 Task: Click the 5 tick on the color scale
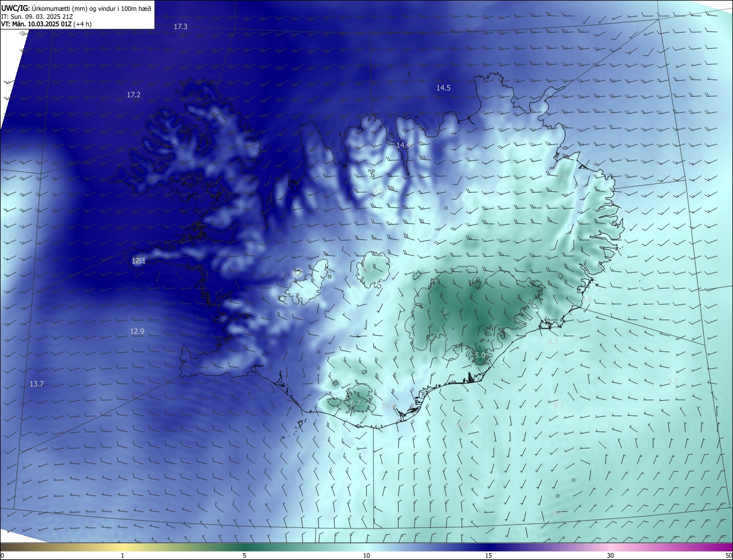[245, 555]
